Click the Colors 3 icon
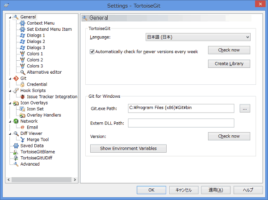This screenshot has height=200, width=268. tap(22, 66)
